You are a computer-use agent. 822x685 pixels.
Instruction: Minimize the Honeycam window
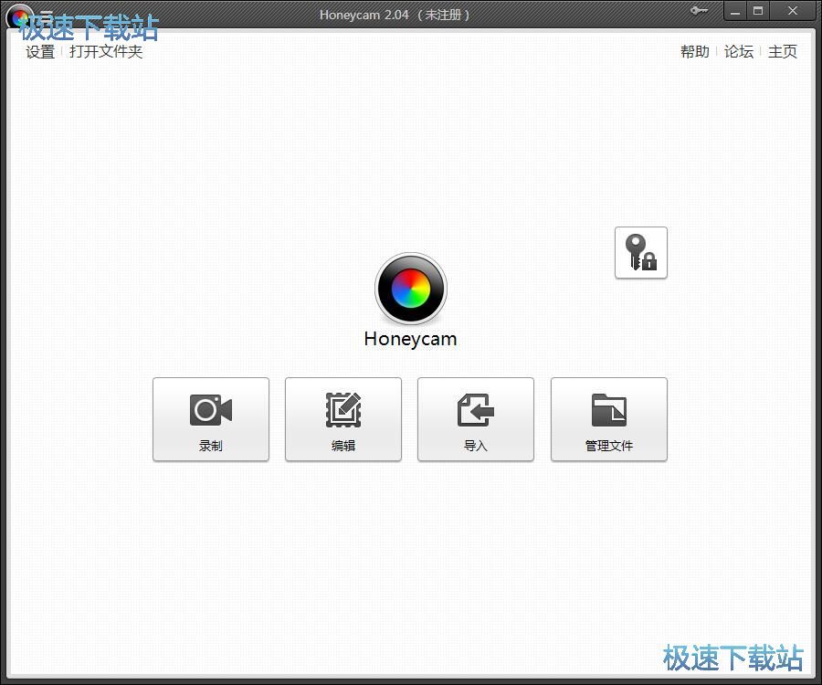pyautogui.click(x=735, y=11)
